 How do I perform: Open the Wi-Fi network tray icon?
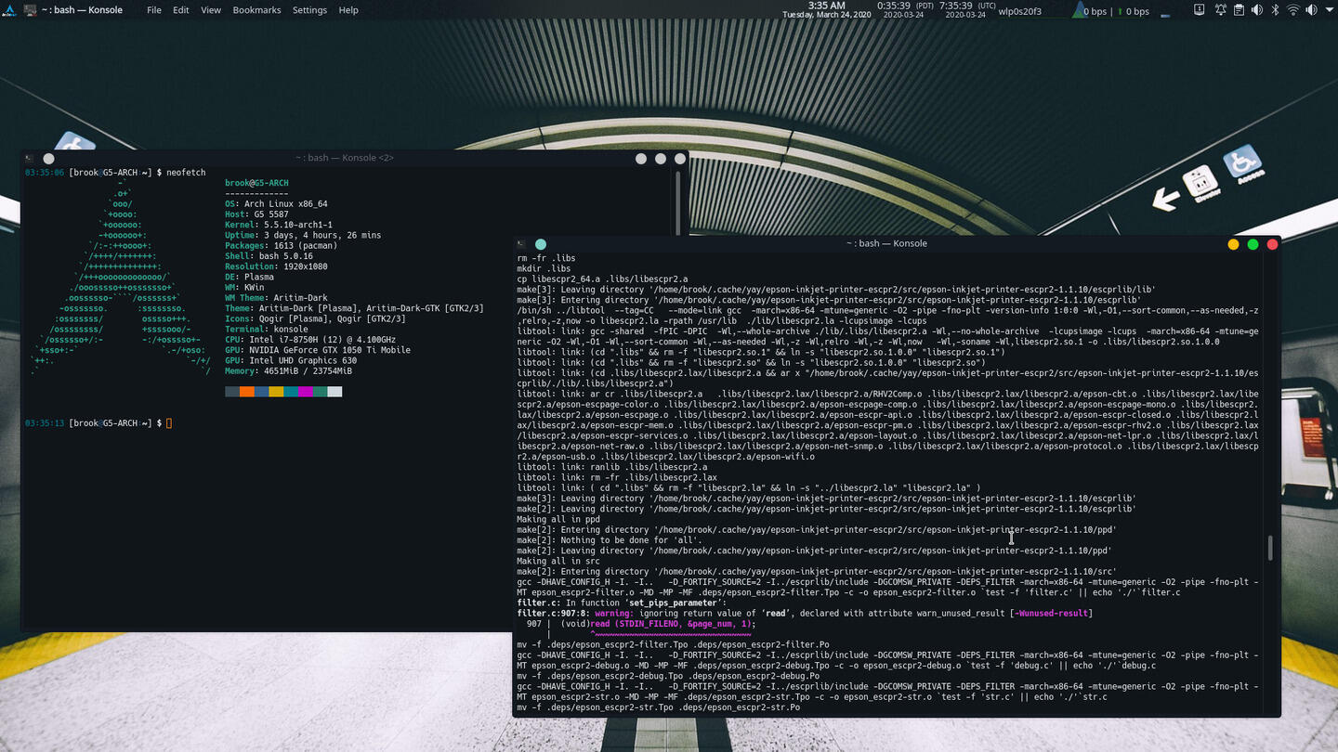[x=1292, y=10]
